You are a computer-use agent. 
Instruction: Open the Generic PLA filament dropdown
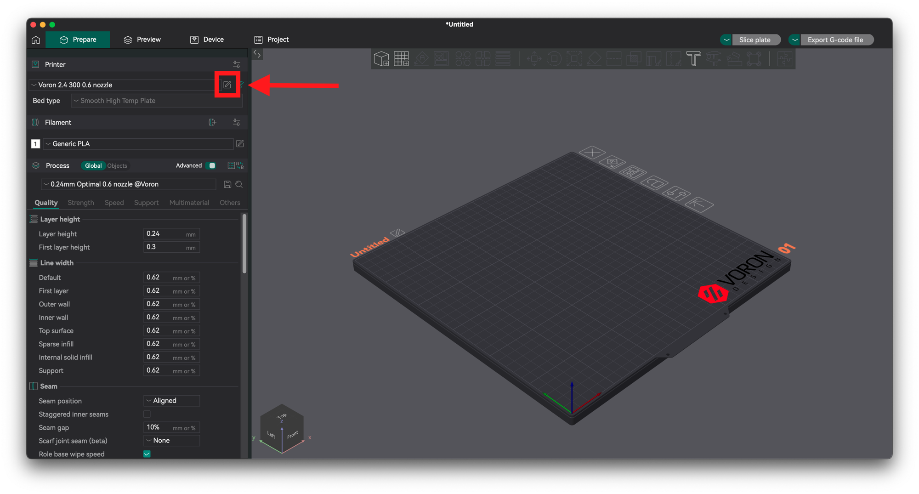pyautogui.click(x=138, y=144)
